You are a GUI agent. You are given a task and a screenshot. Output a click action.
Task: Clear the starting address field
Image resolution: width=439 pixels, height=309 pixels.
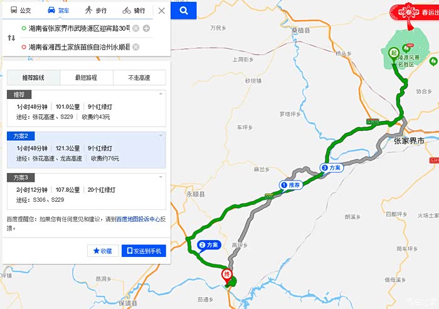(136, 28)
